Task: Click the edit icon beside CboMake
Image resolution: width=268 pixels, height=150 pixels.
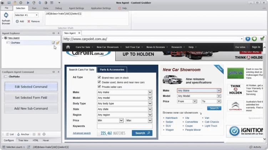Action: (x=54, y=43)
